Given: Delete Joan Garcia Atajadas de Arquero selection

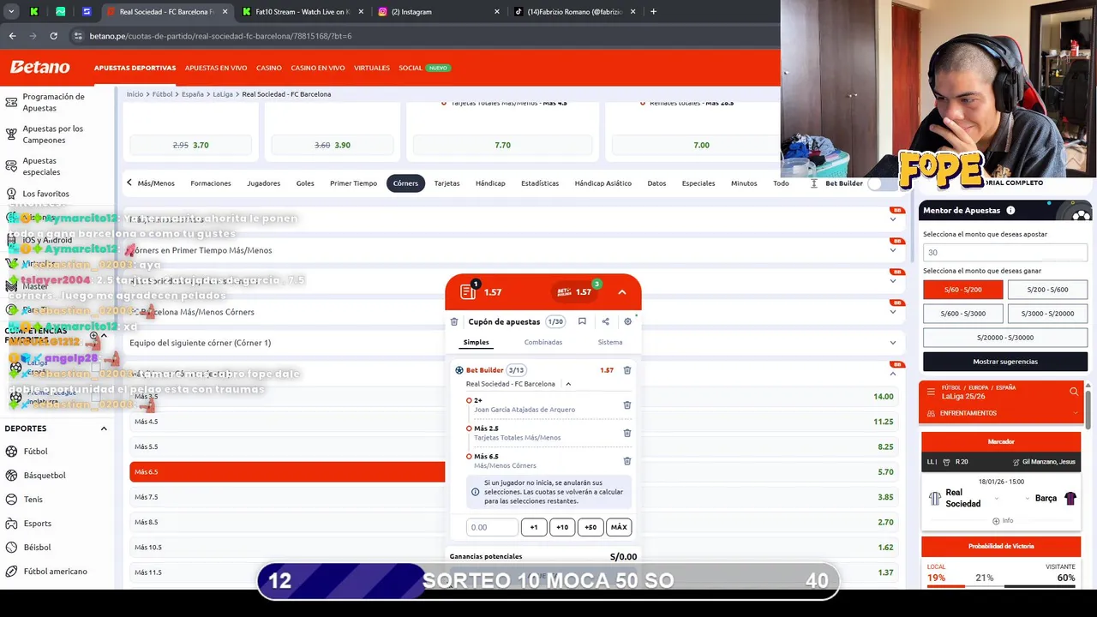Looking at the screenshot, I should click(626, 405).
